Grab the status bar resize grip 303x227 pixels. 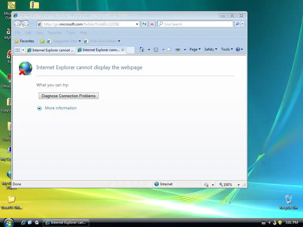pyautogui.click(x=244, y=185)
